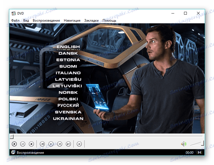Open the Вид menu
The height and width of the screenshot is (165, 214).
click(26, 21)
